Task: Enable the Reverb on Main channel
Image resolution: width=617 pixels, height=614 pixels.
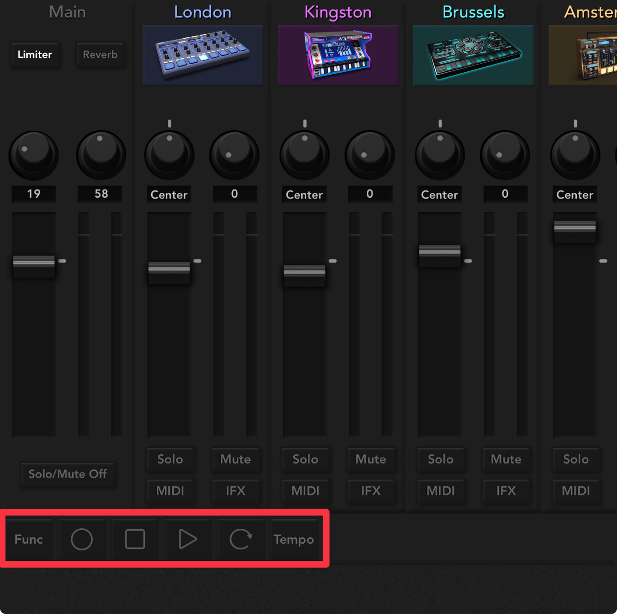Action: [100, 55]
